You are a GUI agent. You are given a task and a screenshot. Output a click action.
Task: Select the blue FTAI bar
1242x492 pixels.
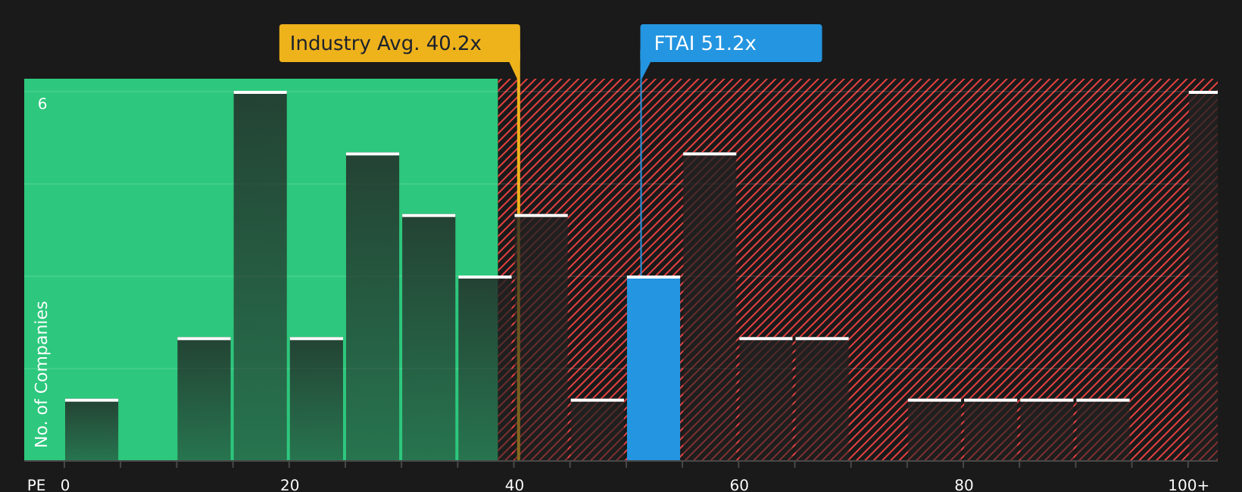[654, 369]
